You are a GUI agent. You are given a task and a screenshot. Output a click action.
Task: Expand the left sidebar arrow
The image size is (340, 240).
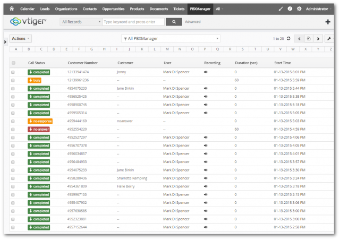click(x=5, y=42)
